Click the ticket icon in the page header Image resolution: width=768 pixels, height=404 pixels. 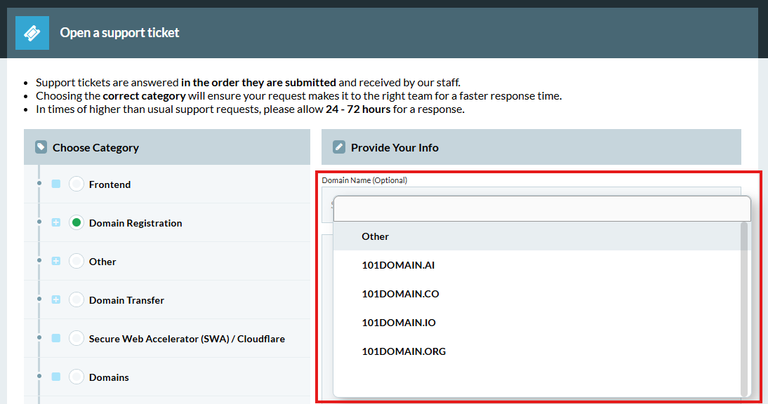(x=32, y=32)
